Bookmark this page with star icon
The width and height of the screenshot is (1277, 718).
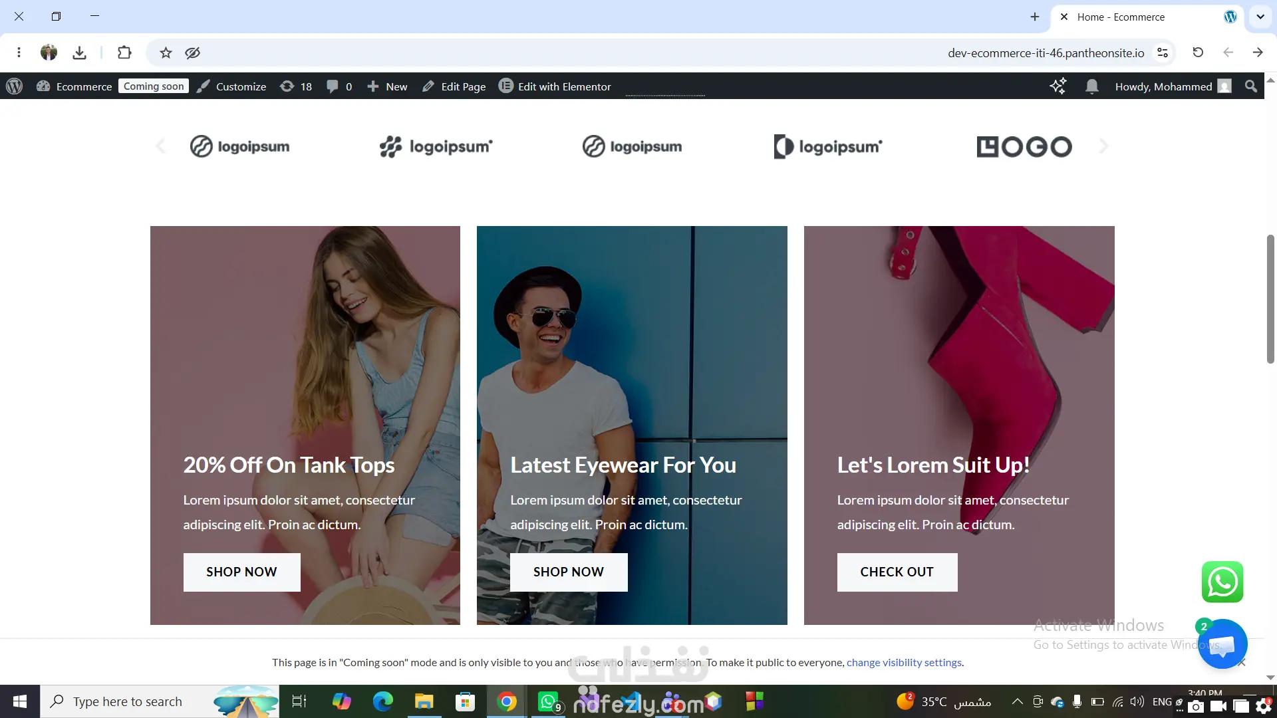click(166, 53)
